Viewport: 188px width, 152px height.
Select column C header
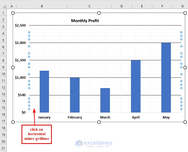point(89,6)
